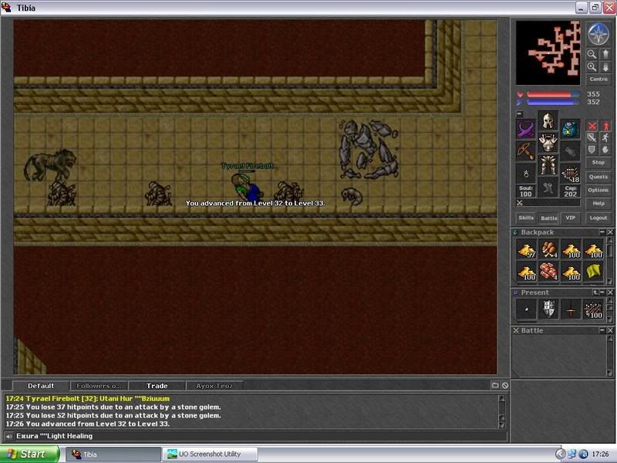Select the 97 gold coins stack

[x=527, y=250]
